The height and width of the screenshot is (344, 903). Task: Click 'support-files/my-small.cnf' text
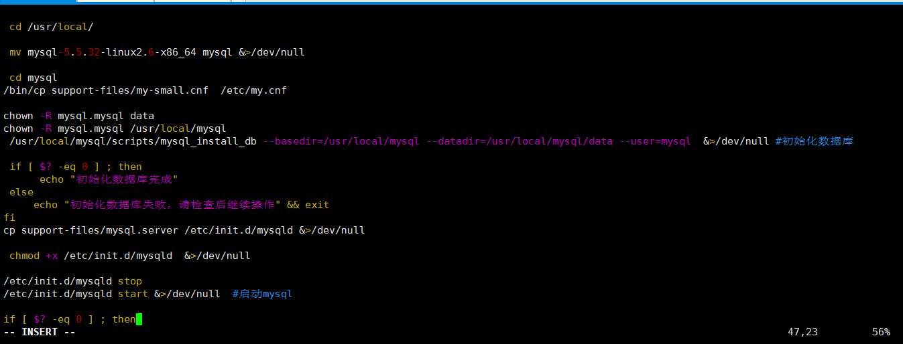130,90
